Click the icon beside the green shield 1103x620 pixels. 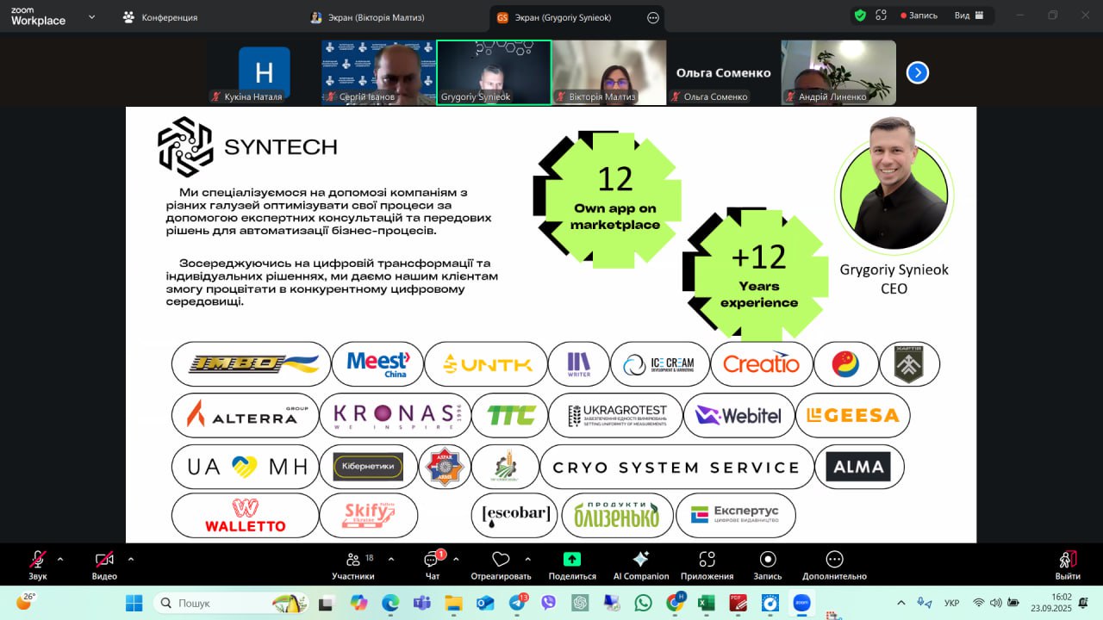(881, 15)
